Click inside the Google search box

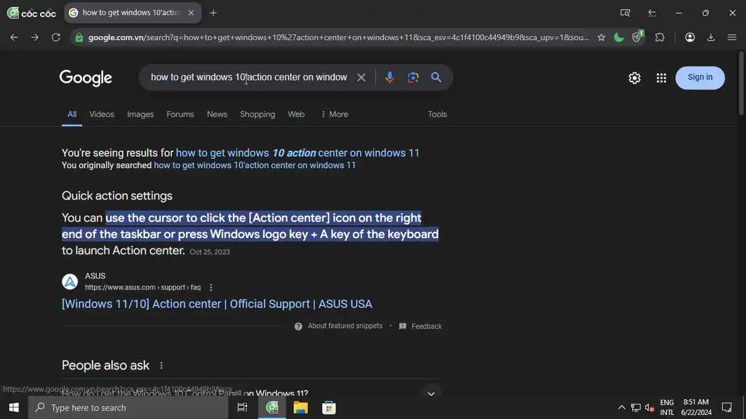pos(249,77)
